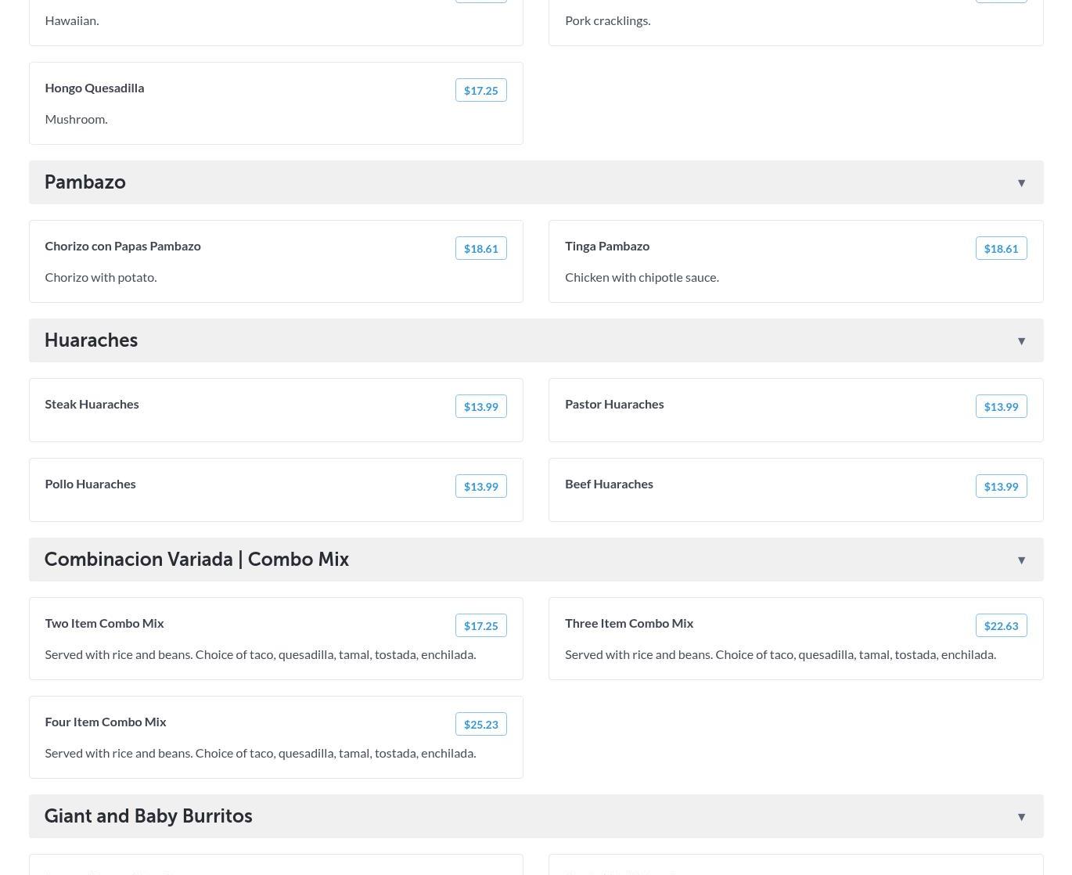The image size is (1072, 875).
Task: Click Four Item Combo Mix $25.23 price
Action: pyautogui.click(x=480, y=724)
